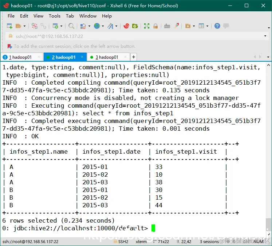This screenshot has width=272, height=246.
Task: Click the folder-plus toolbar icon
Action: [188, 26]
